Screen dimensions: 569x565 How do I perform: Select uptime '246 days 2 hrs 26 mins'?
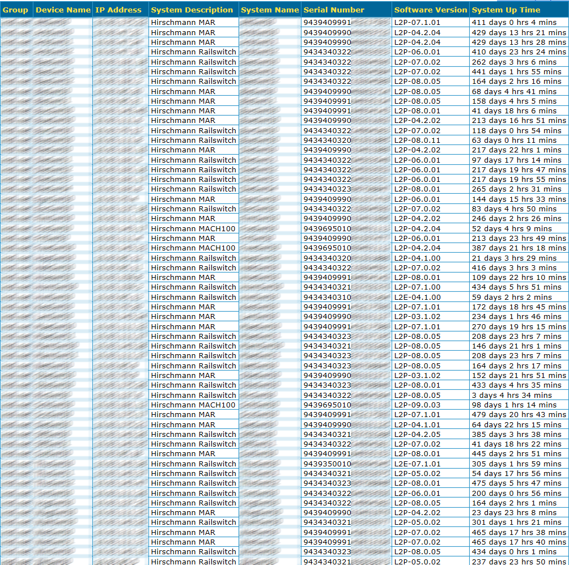[516, 218]
